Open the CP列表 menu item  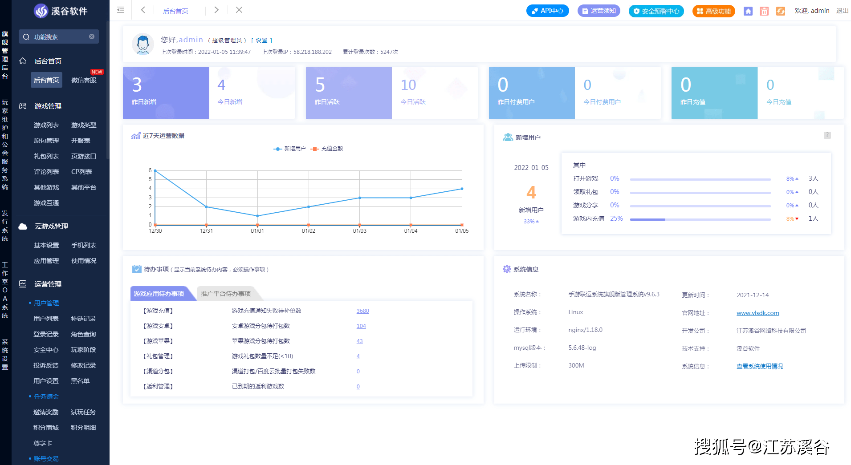pyautogui.click(x=81, y=172)
